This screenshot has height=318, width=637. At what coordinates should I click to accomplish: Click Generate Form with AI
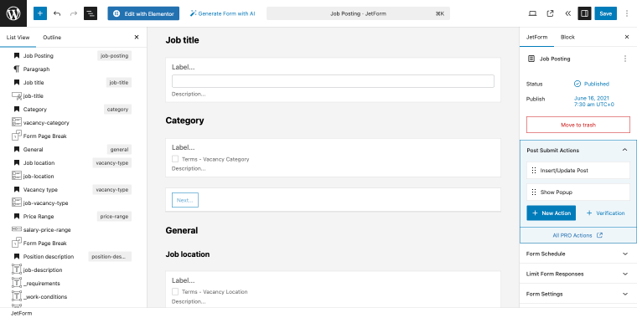point(222,13)
